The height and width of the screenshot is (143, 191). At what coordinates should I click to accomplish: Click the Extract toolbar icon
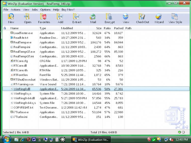pos(76,17)
